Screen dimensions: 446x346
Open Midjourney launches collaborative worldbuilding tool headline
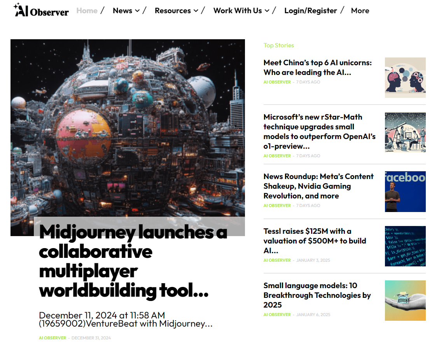click(x=133, y=261)
